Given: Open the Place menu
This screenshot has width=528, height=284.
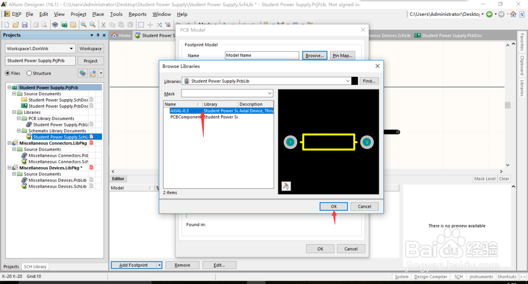Looking at the screenshot, I should (98, 14).
